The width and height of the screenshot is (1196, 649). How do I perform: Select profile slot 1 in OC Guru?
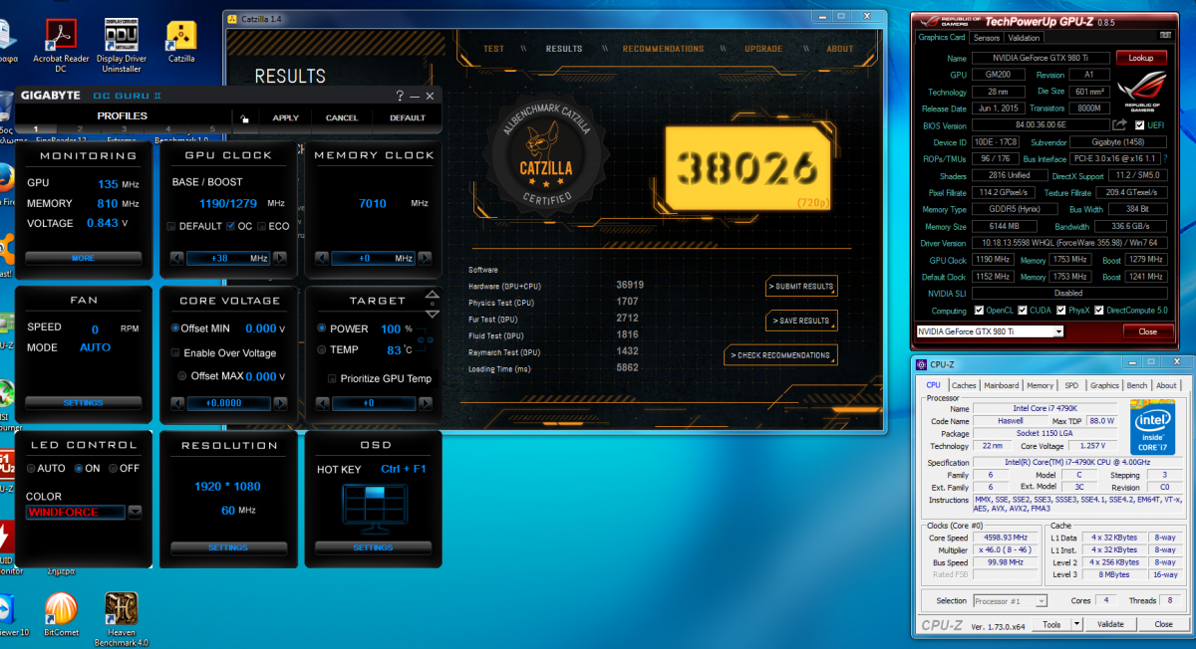(37, 128)
